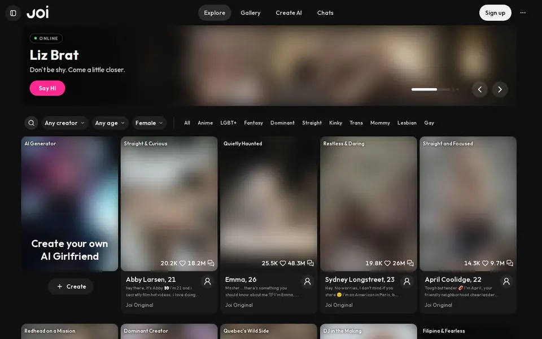
Task: Open the three-dots more menu
Action: coord(523,13)
